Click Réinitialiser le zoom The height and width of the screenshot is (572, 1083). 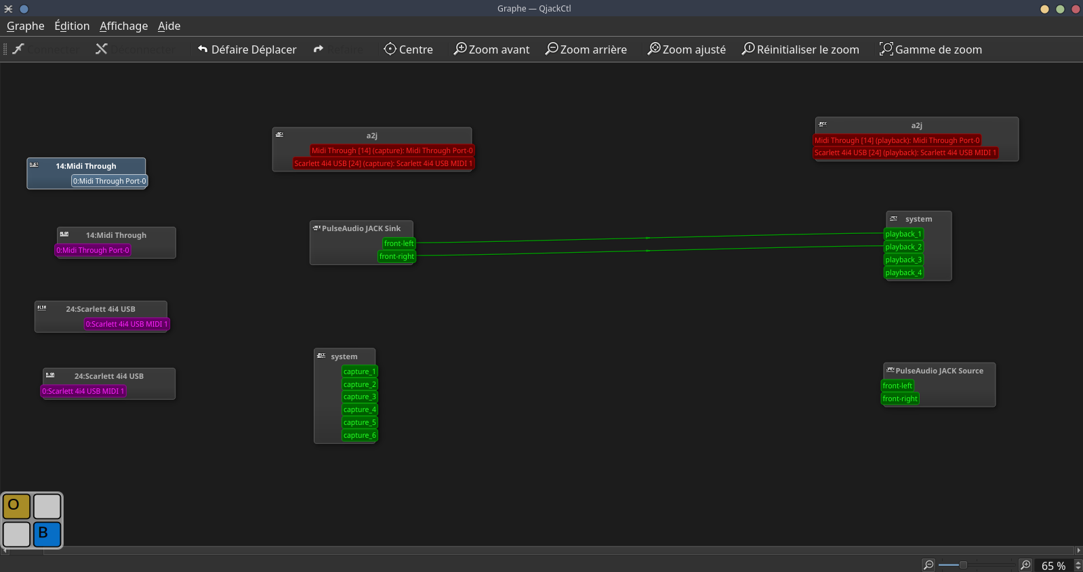point(800,49)
